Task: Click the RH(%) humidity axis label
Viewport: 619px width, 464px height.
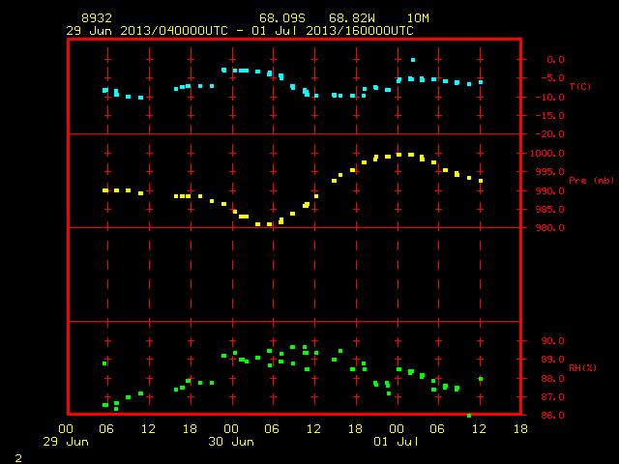Action: click(582, 368)
